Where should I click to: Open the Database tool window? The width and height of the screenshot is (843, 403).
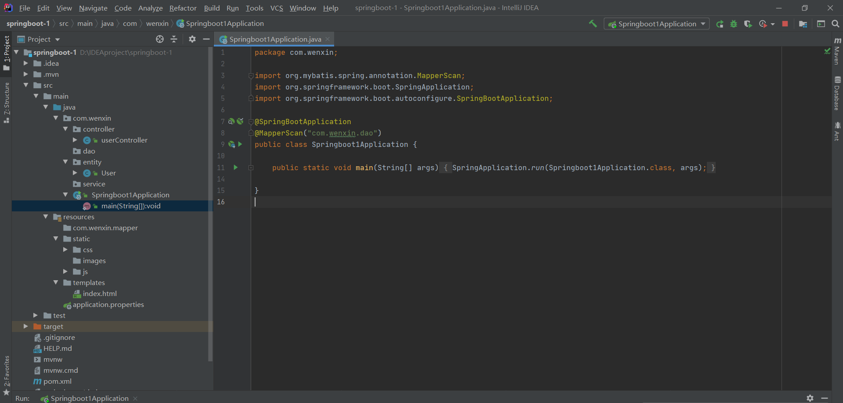tap(837, 93)
